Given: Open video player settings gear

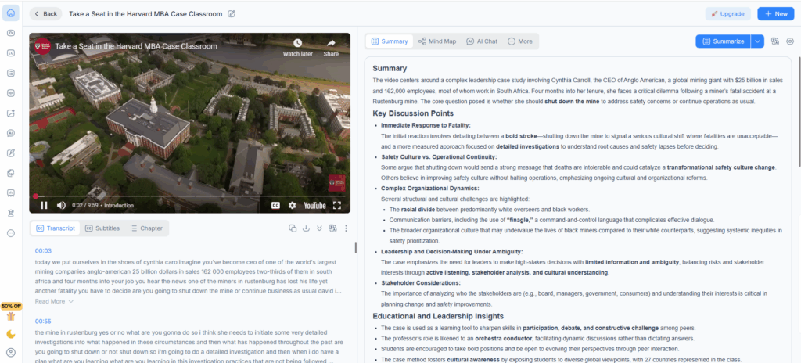Looking at the screenshot, I should 293,205.
